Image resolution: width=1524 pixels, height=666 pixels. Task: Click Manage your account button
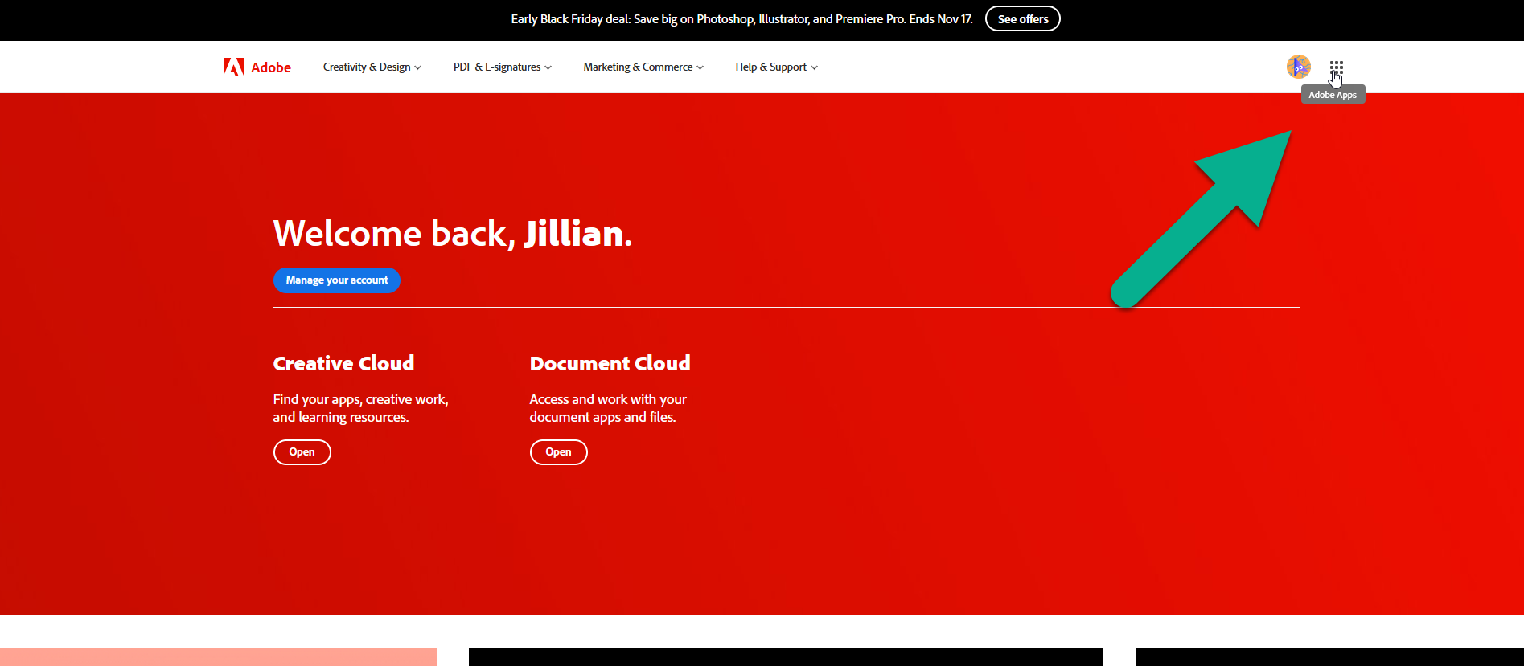337,280
